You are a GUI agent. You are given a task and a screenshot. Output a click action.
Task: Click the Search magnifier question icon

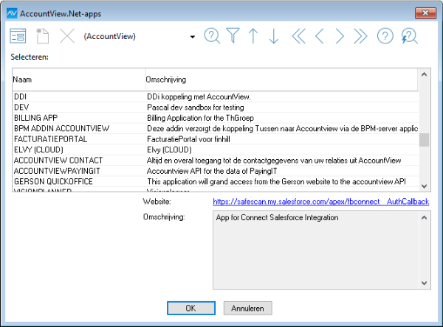point(212,36)
